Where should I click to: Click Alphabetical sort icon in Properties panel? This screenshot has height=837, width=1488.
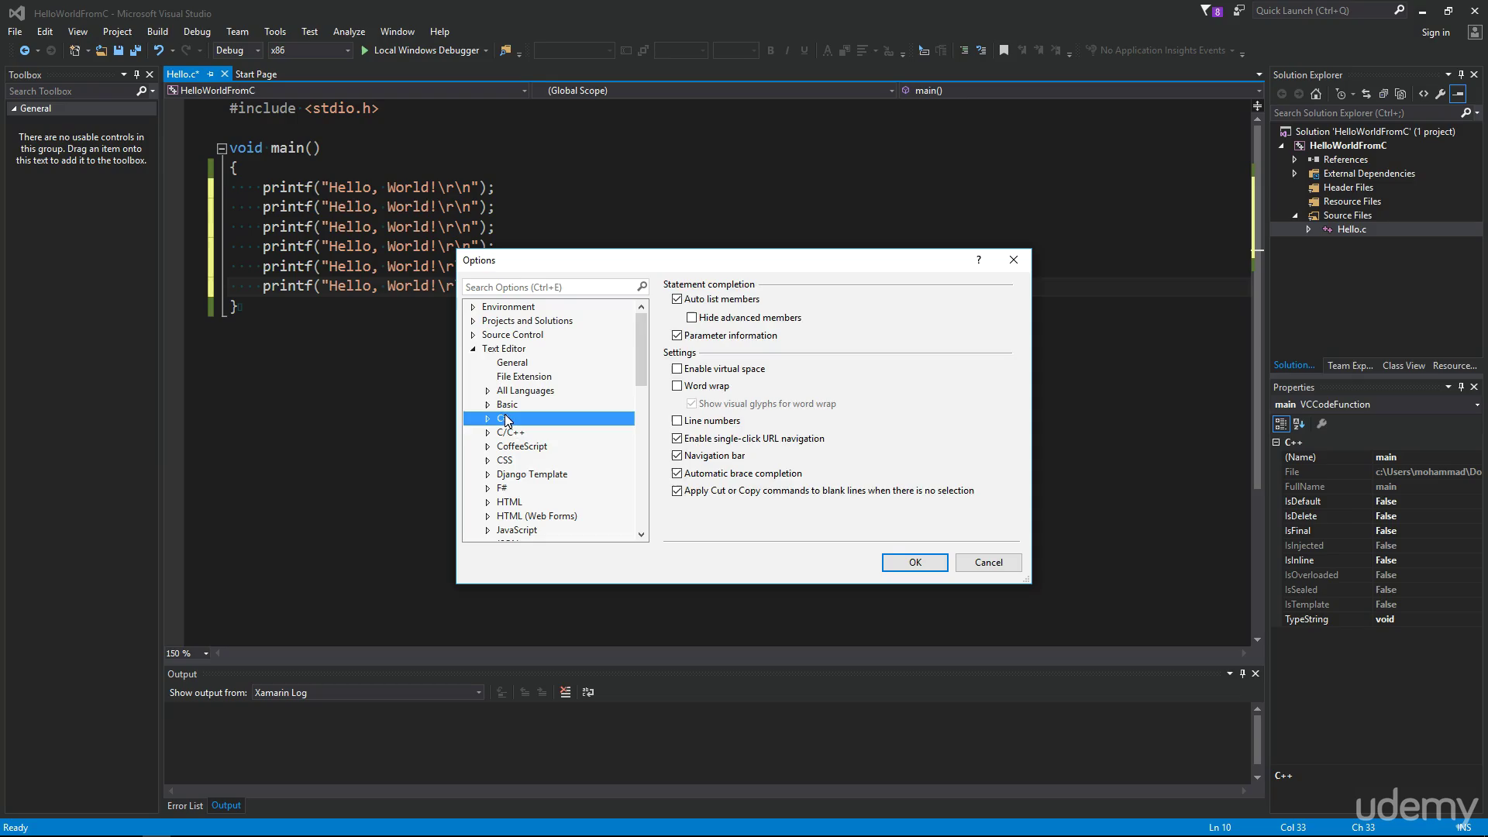[x=1300, y=424]
